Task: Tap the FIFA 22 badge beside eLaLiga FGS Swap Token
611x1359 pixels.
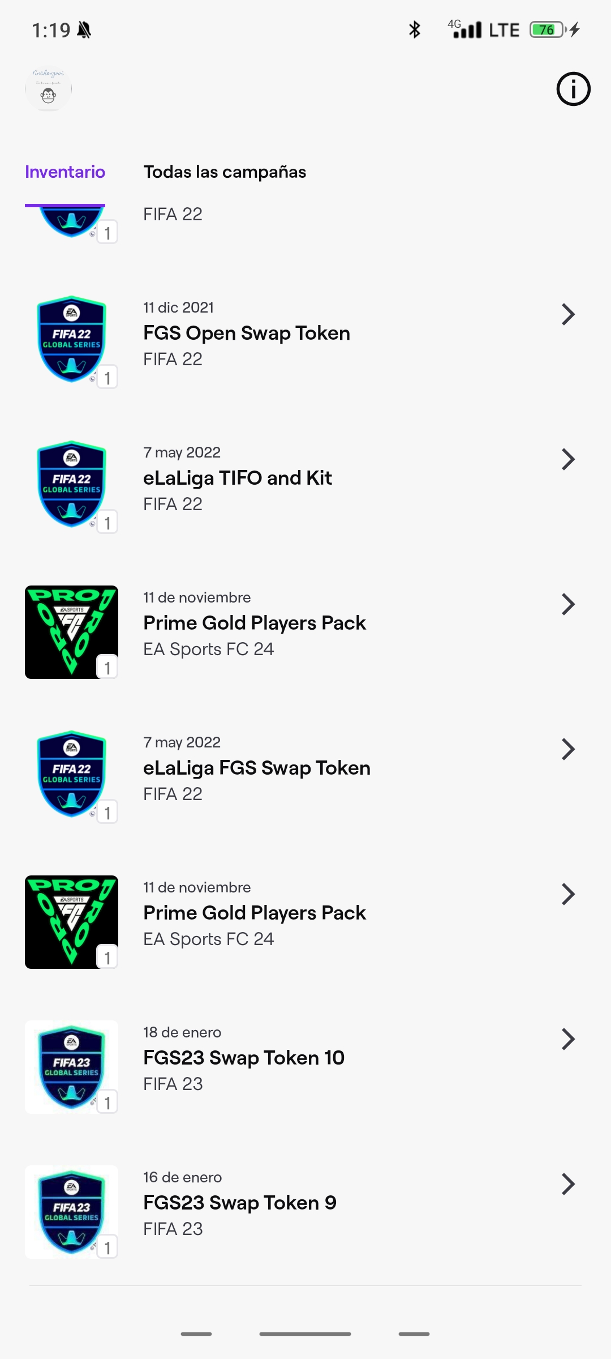Action: point(71,775)
